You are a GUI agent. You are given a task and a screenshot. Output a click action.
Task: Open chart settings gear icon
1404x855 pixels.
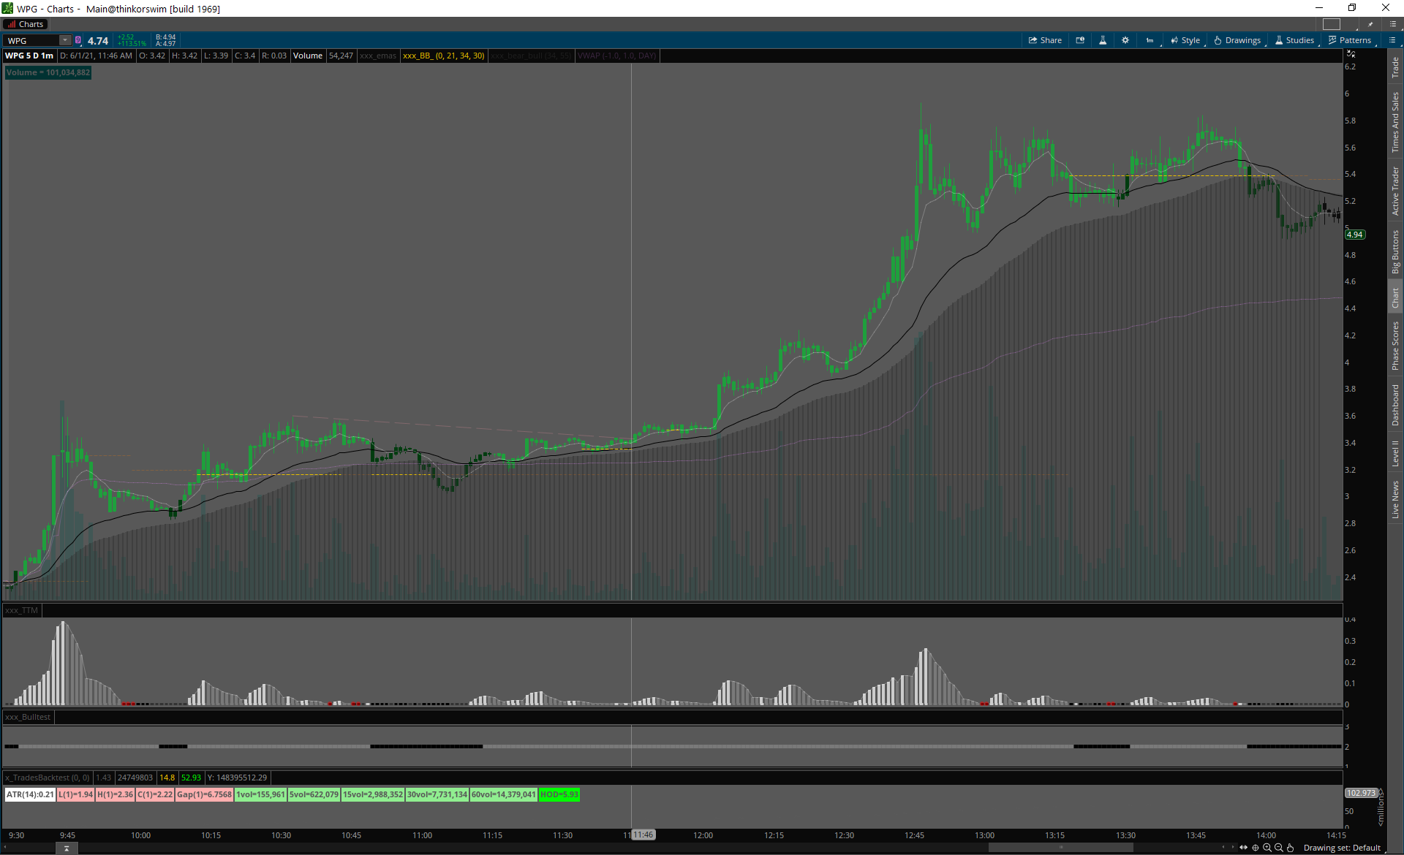1125,40
